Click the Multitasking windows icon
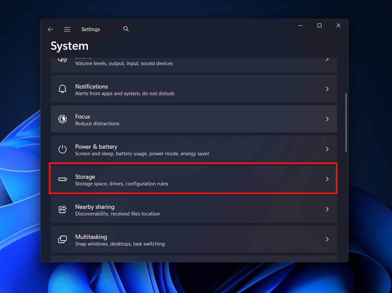The height and width of the screenshot is (293, 392). (x=62, y=239)
